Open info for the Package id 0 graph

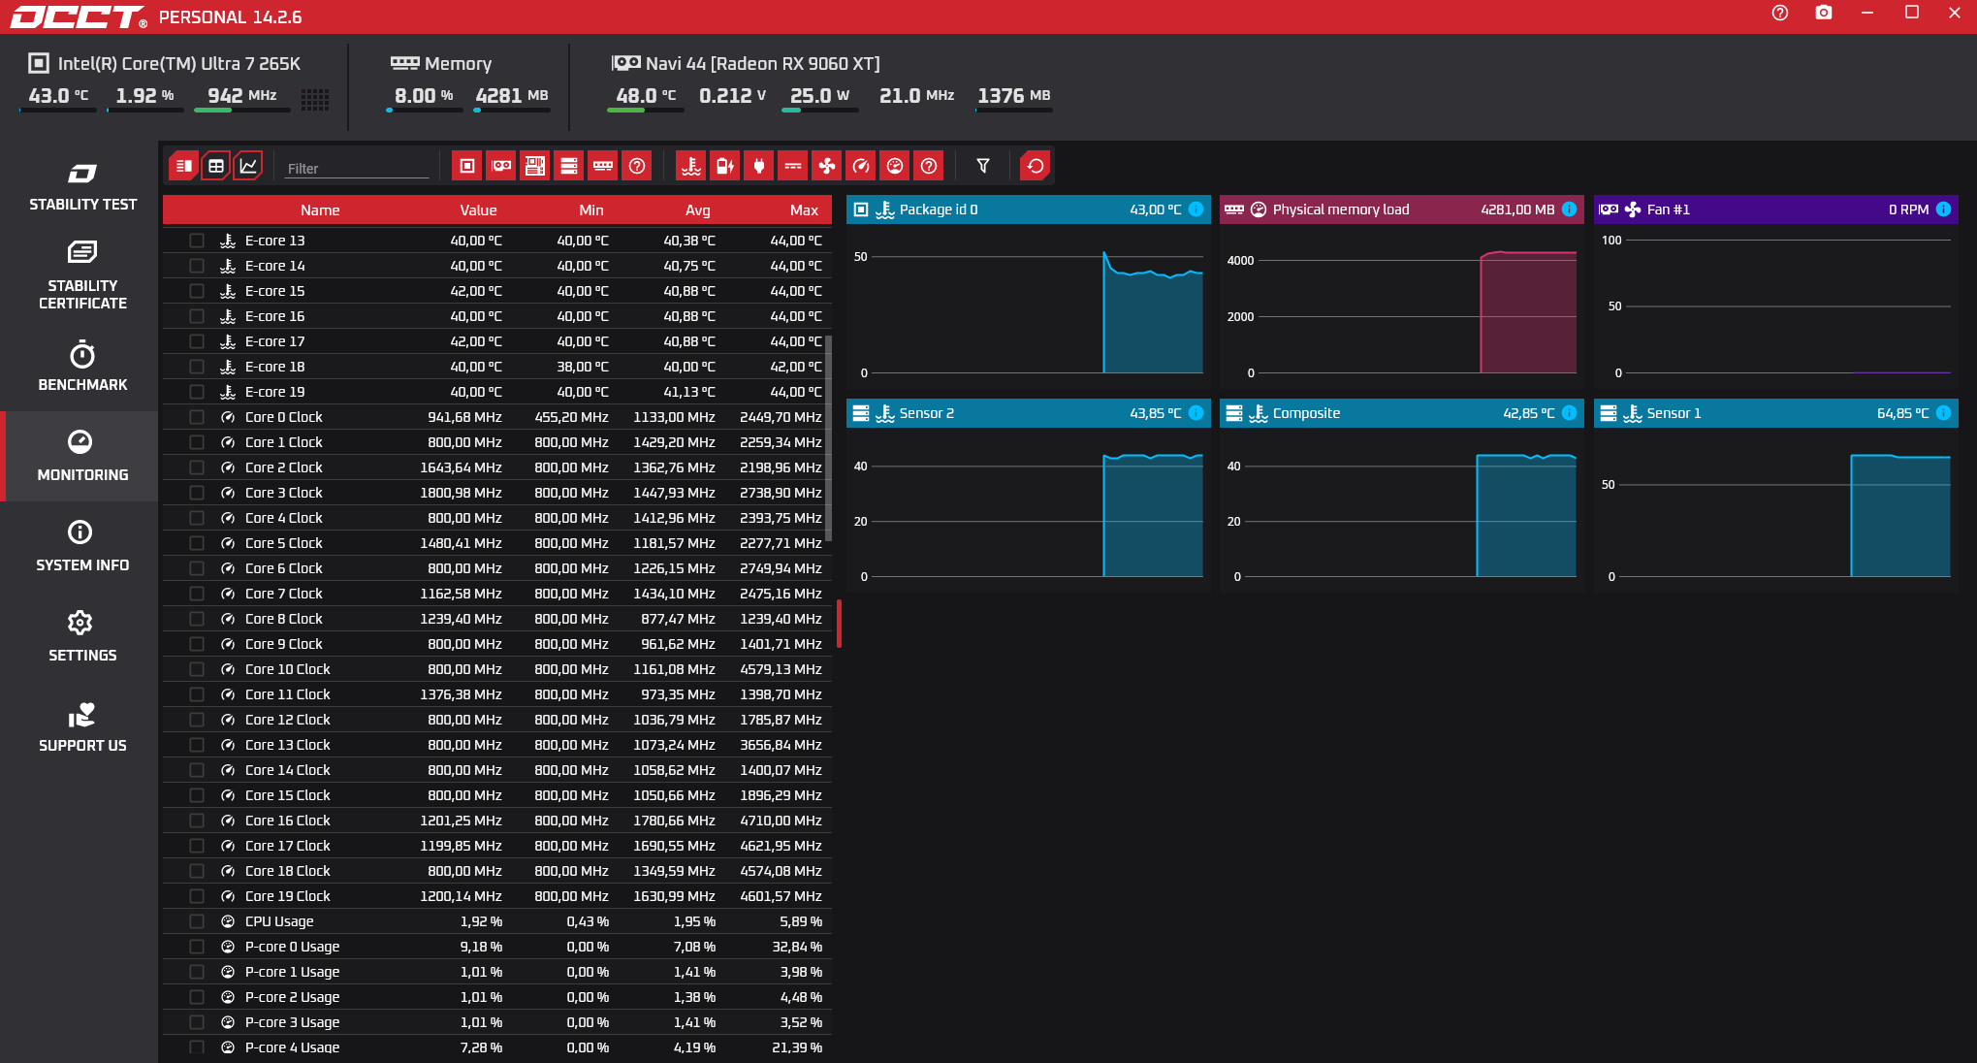[1196, 209]
